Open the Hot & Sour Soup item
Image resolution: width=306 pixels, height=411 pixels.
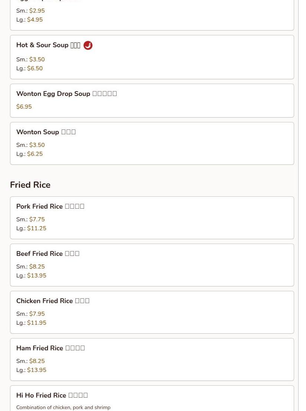coord(48,45)
